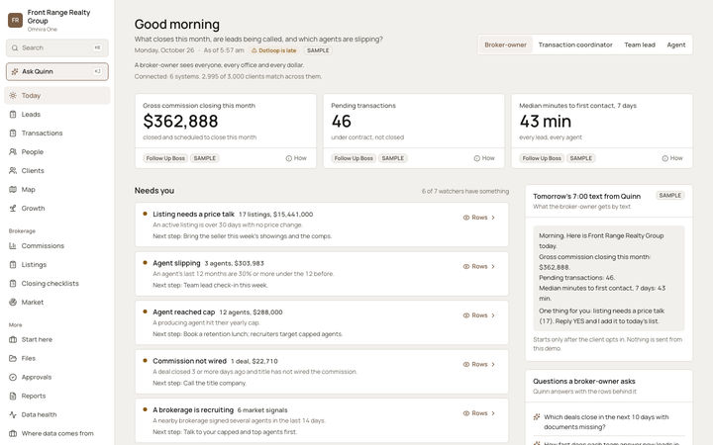Viewport: 713px width, 445px height.
Task: Click the Questions a broker-owner asks heading
Action: pos(584,382)
